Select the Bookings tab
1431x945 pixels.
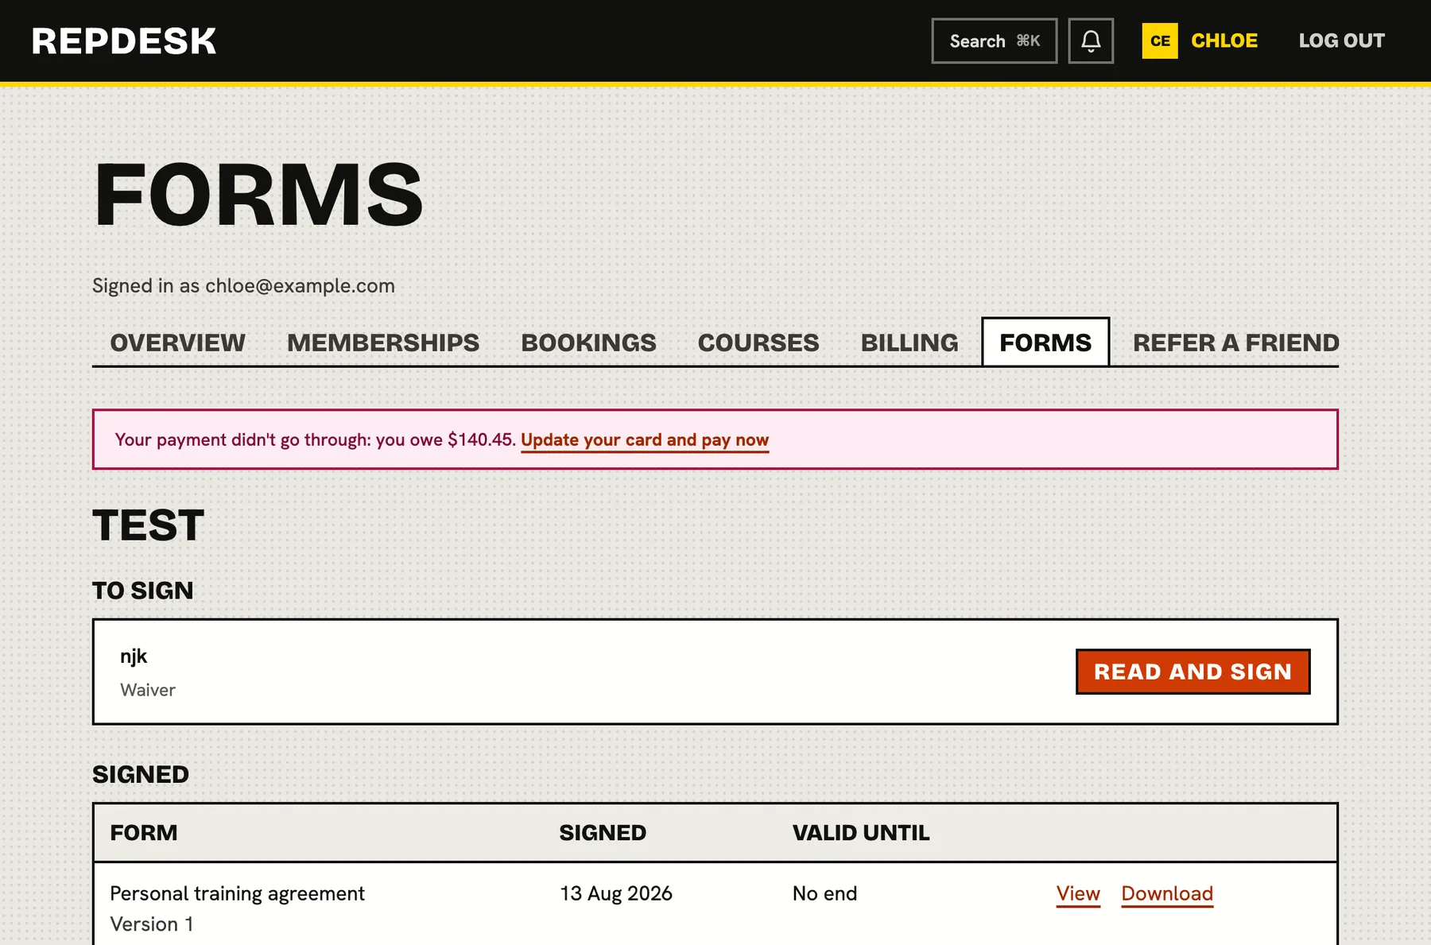tap(588, 343)
